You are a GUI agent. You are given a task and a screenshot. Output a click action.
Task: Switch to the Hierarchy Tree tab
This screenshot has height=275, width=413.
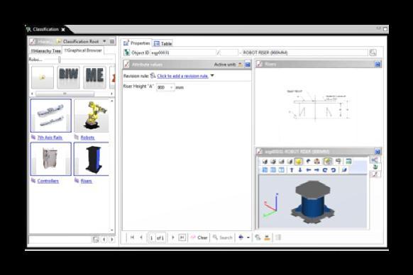pos(46,50)
